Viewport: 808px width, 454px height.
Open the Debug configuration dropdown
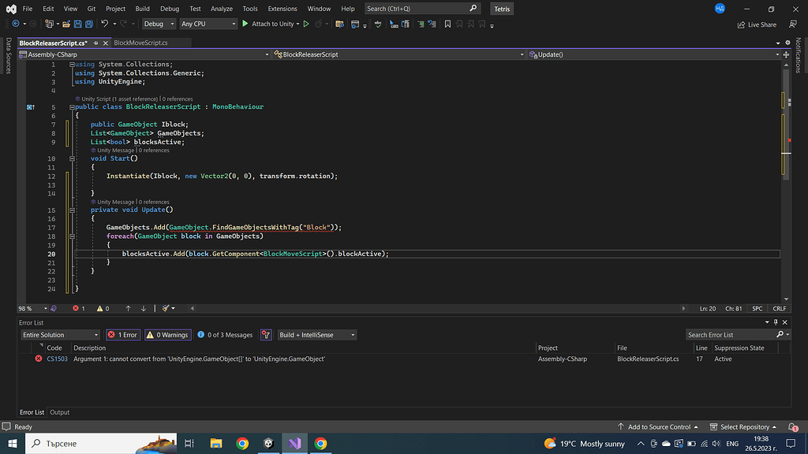coord(158,24)
